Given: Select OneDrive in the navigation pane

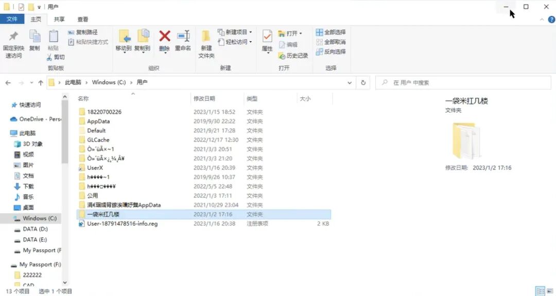Looking at the screenshot, I should tap(36, 119).
